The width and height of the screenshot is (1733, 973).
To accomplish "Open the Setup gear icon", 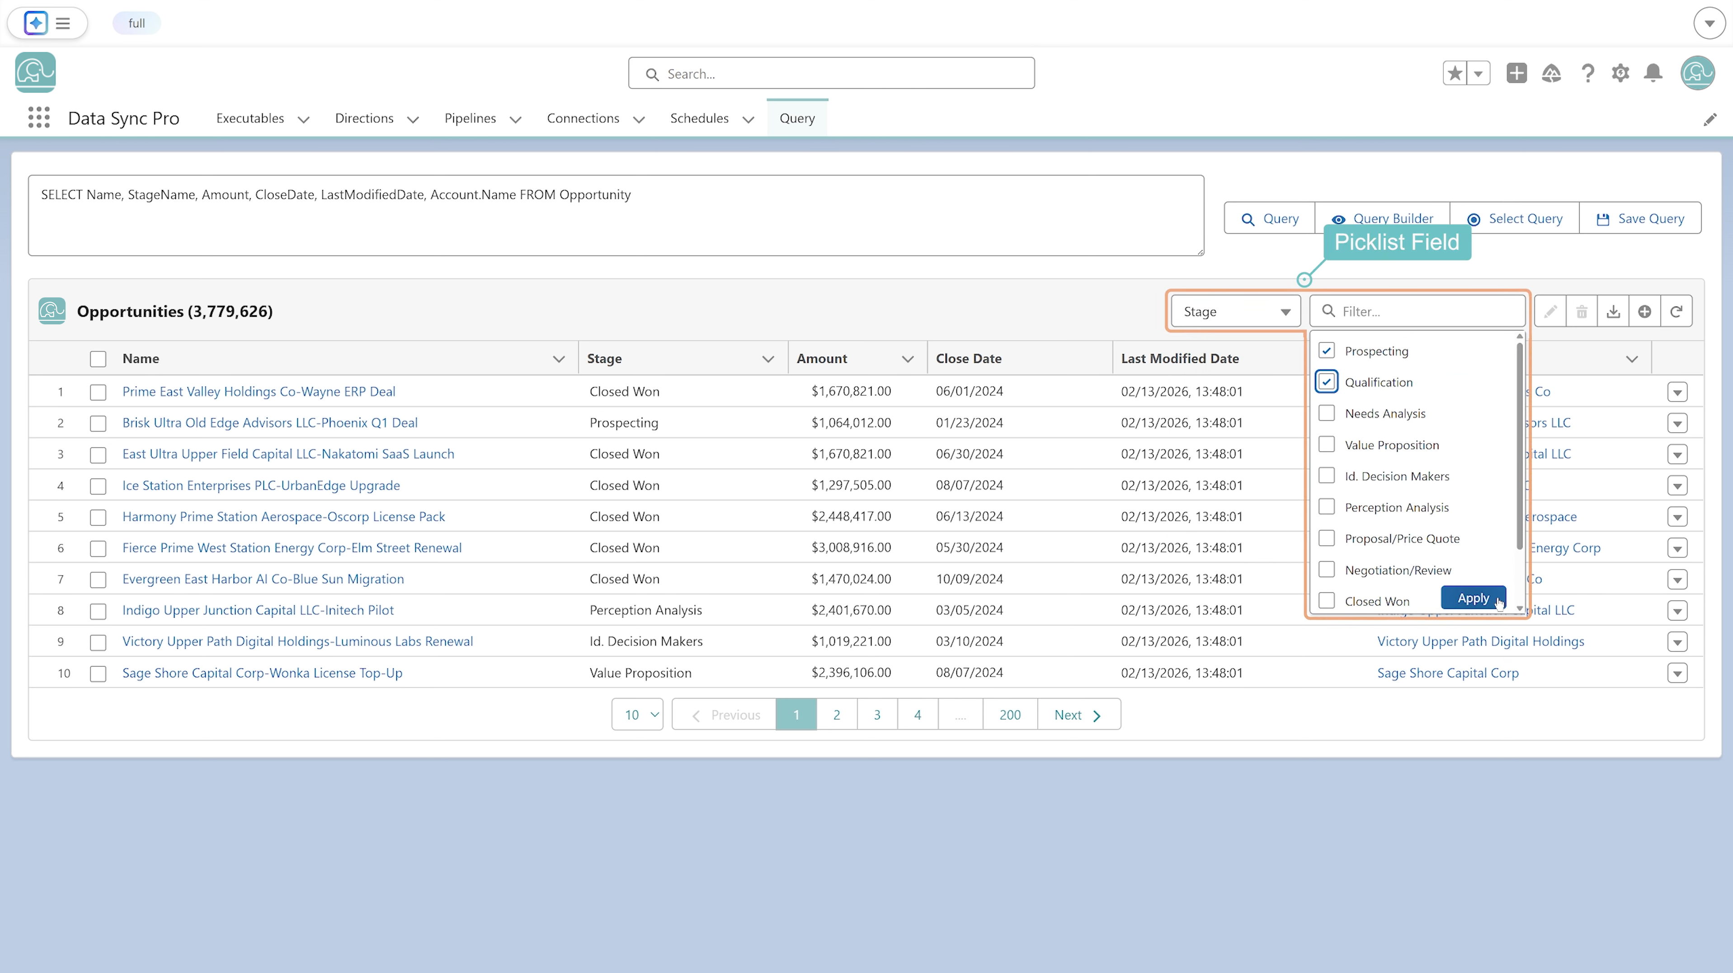I will click(x=1620, y=73).
